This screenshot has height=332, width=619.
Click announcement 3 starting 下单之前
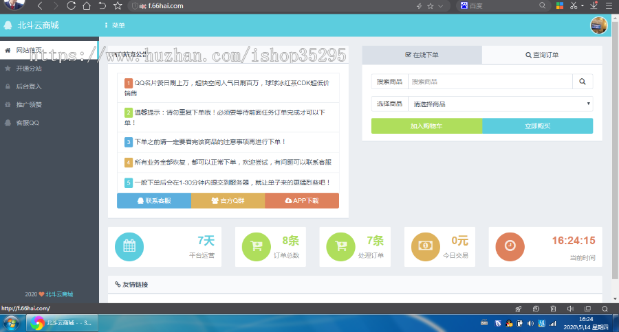click(x=228, y=142)
